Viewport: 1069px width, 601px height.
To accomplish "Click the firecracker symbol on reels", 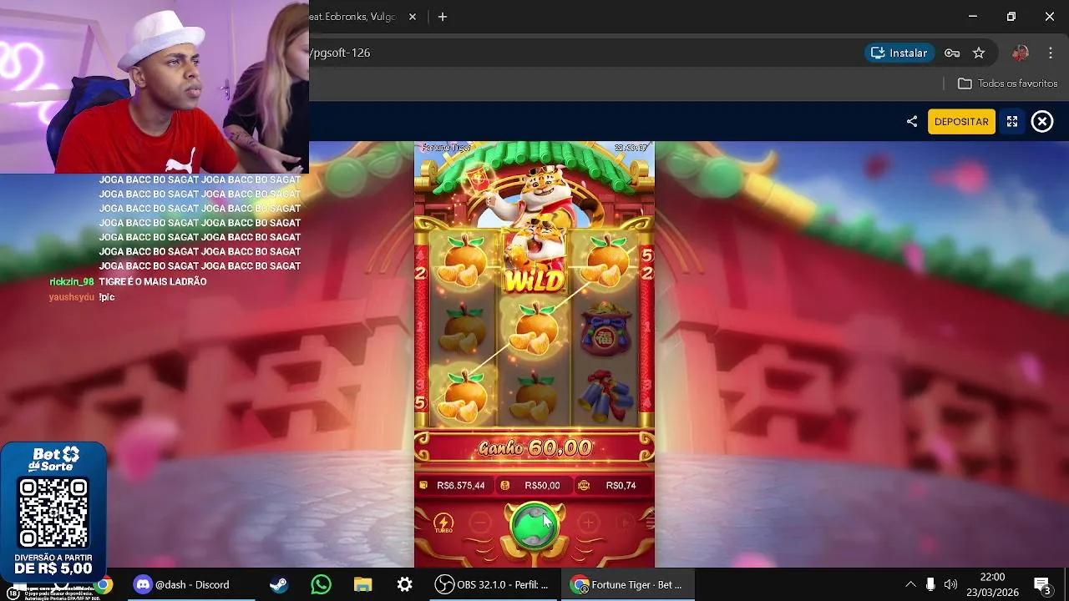I will pyautogui.click(x=607, y=394).
